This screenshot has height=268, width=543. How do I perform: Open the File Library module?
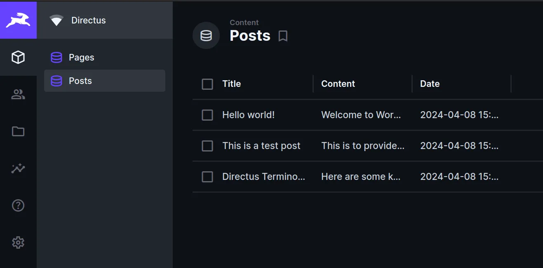point(18,131)
